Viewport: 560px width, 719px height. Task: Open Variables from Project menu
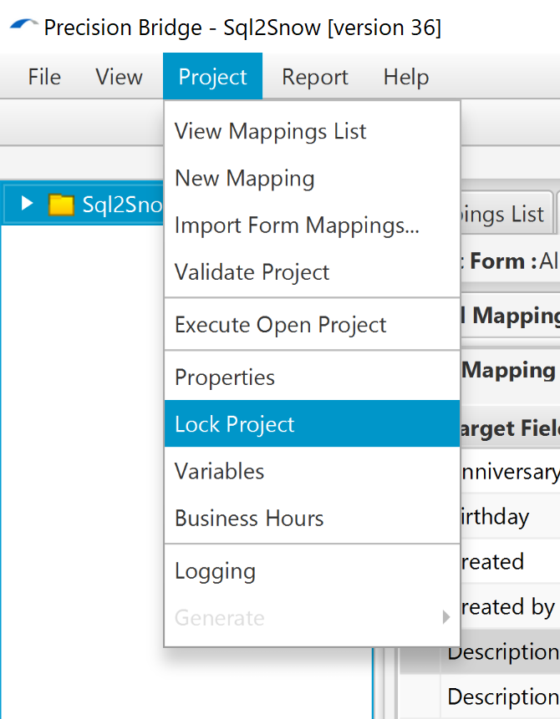click(x=312, y=471)
